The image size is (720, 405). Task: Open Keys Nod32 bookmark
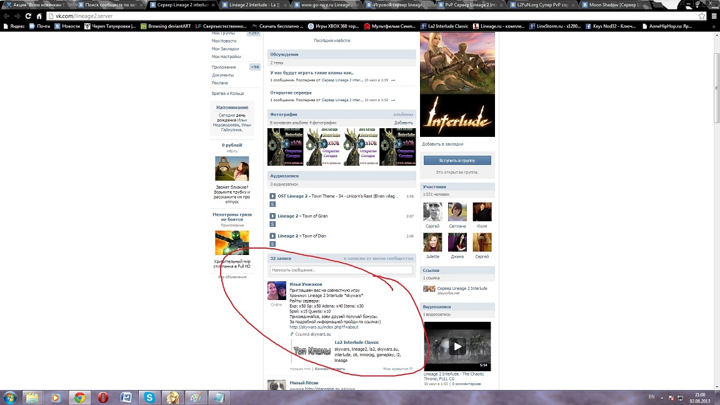[x=612, y=26]
